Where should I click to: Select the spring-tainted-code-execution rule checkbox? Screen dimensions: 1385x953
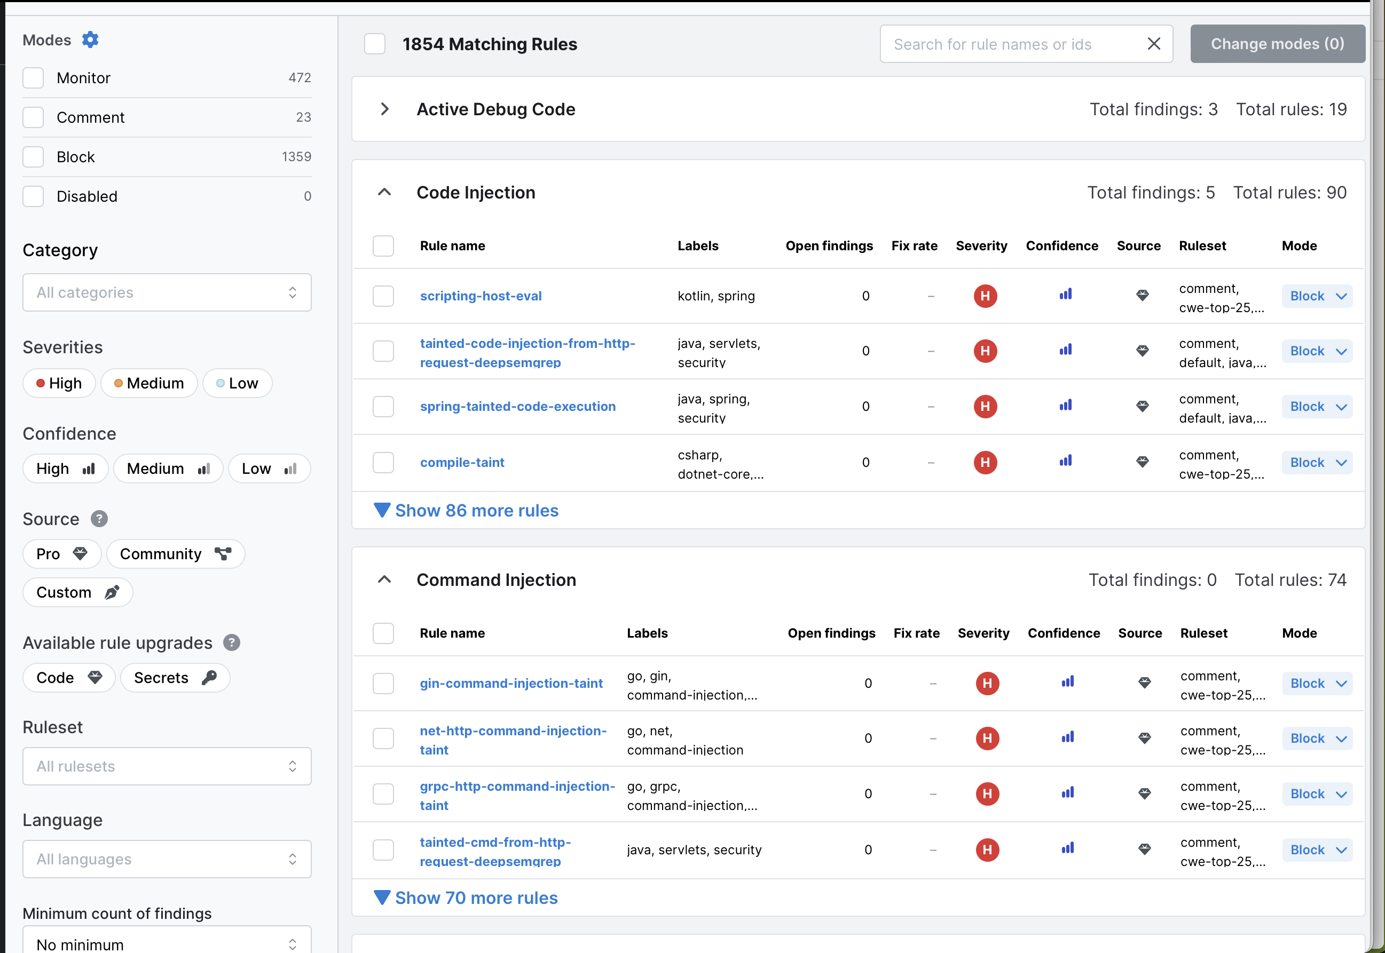click(383, 407)
